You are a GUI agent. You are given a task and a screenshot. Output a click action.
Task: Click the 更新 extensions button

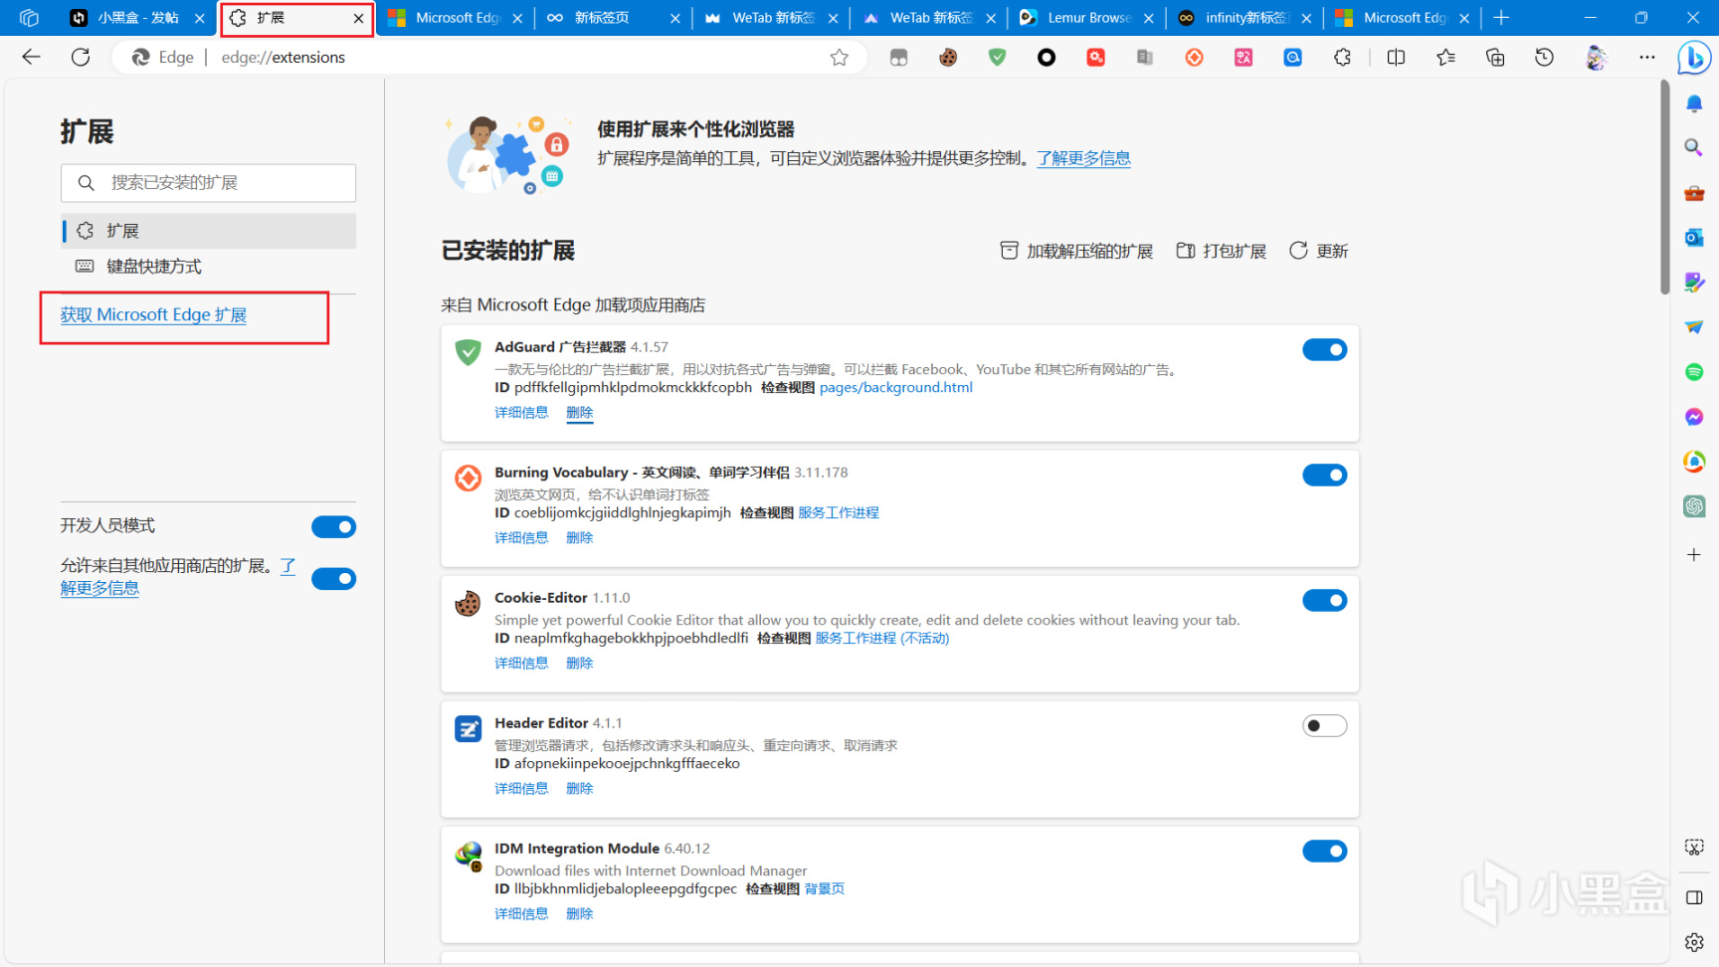[x=1319, y=251]
